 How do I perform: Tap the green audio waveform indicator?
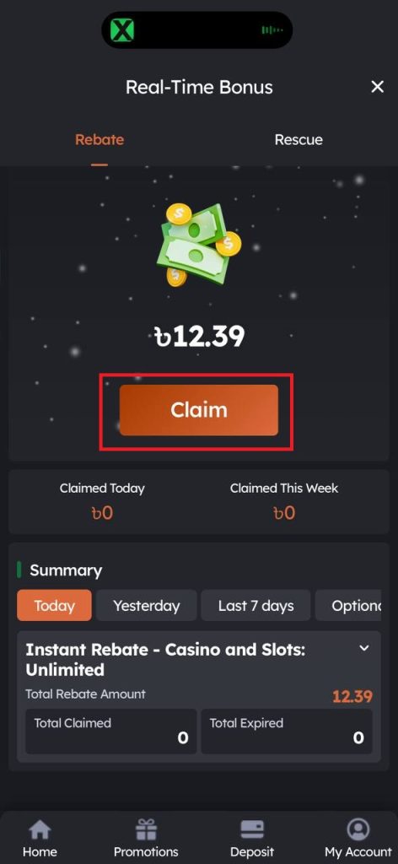[272, 30]
